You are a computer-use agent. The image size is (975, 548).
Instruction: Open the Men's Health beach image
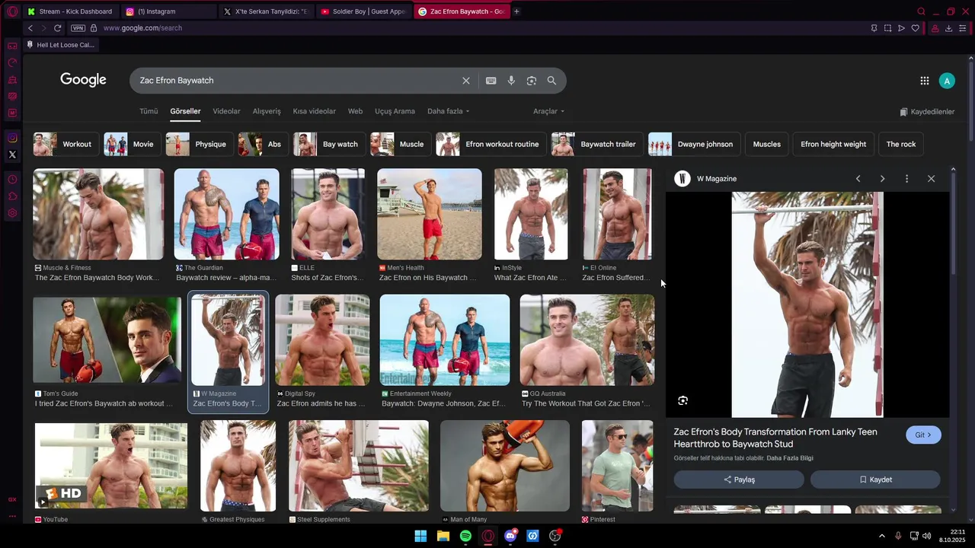click(430, 214)
